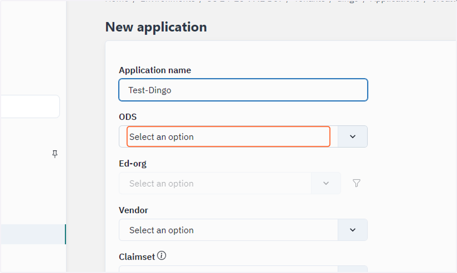This screenshot has height=273, width=457.
Task: Open the Claimset select box
Action: point(228,269)
